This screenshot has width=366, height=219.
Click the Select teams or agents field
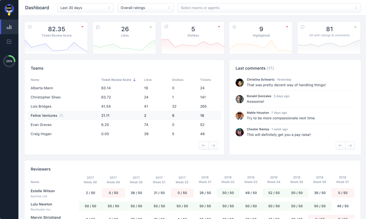point(269,8)
